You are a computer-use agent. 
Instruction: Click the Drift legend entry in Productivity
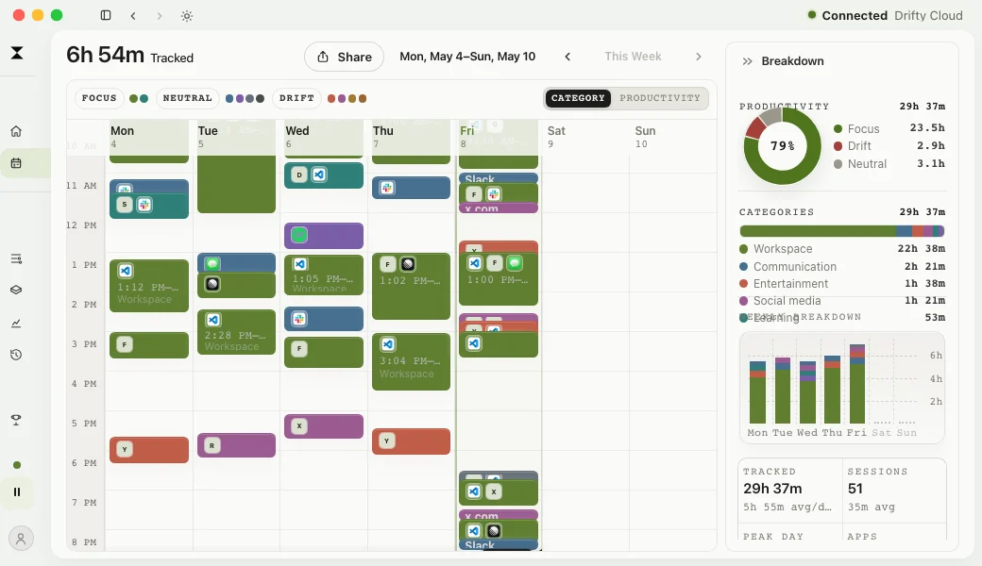pyautogui.click(x=889, y=145)
